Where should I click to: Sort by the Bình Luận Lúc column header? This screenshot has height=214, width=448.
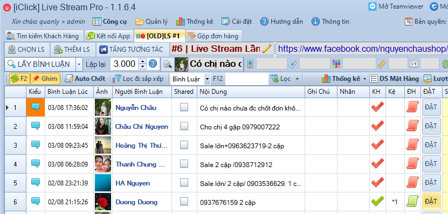69,92
